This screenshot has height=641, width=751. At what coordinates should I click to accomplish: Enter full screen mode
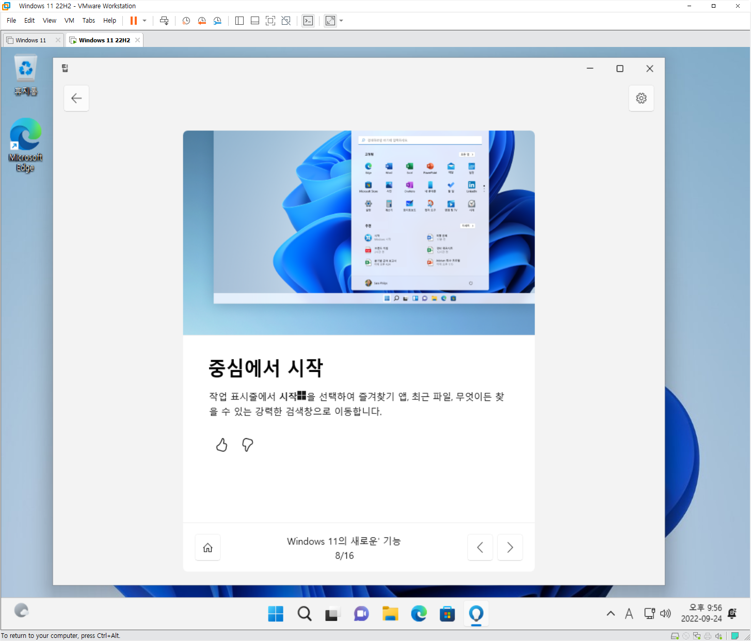pos(270,21)
